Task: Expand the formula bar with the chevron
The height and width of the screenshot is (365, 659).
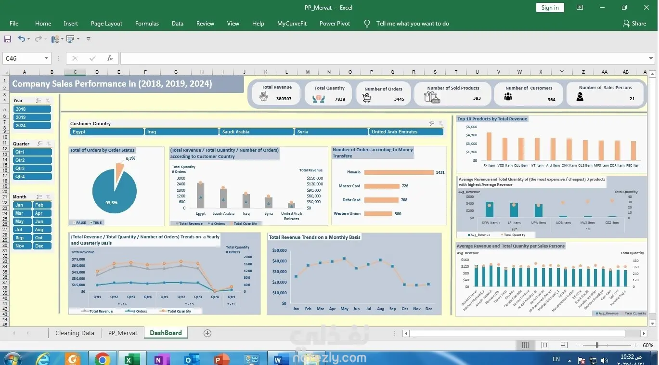Action: click(651, 58)
